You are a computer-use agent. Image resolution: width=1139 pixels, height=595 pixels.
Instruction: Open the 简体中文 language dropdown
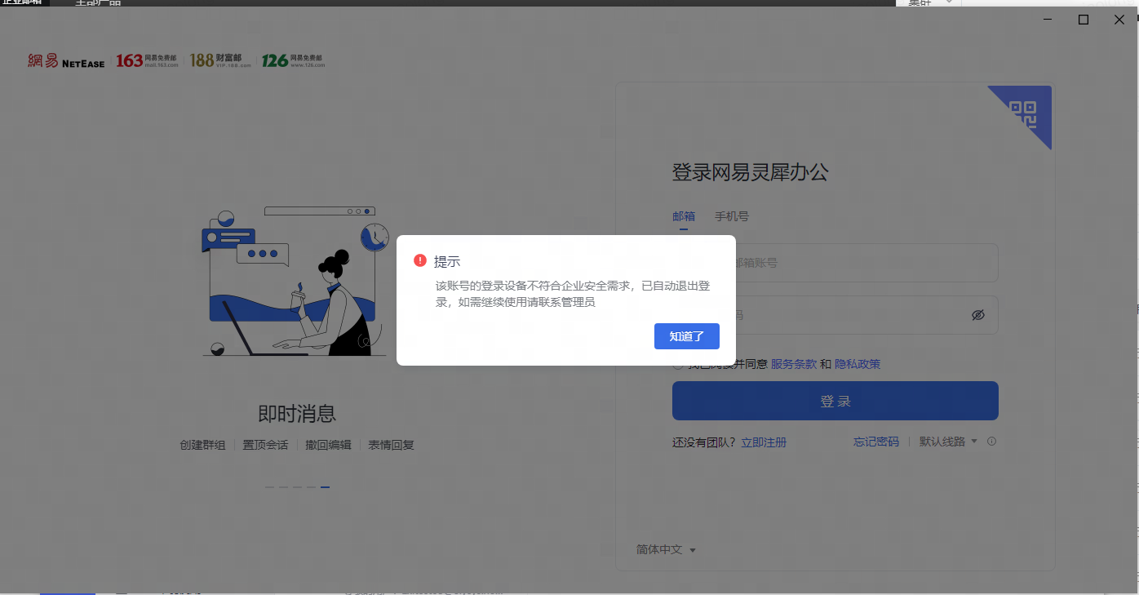tap(666, 550)
